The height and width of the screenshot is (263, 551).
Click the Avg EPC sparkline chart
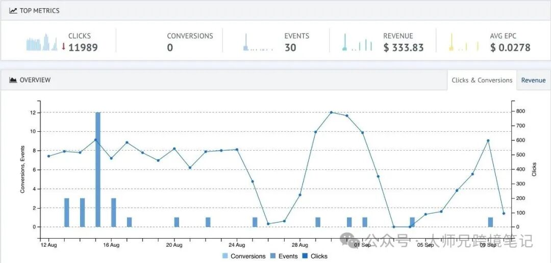click(x=464, y=42)
